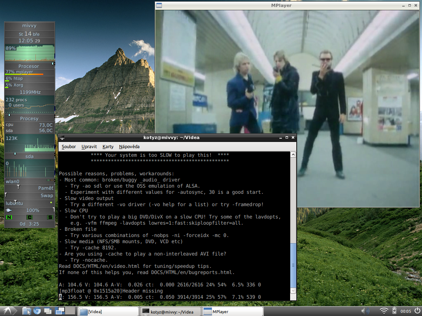This screenshot has height=316, width=422.
Task: Open the Karty menu in the terminal
Action: [x=108, y=146]
